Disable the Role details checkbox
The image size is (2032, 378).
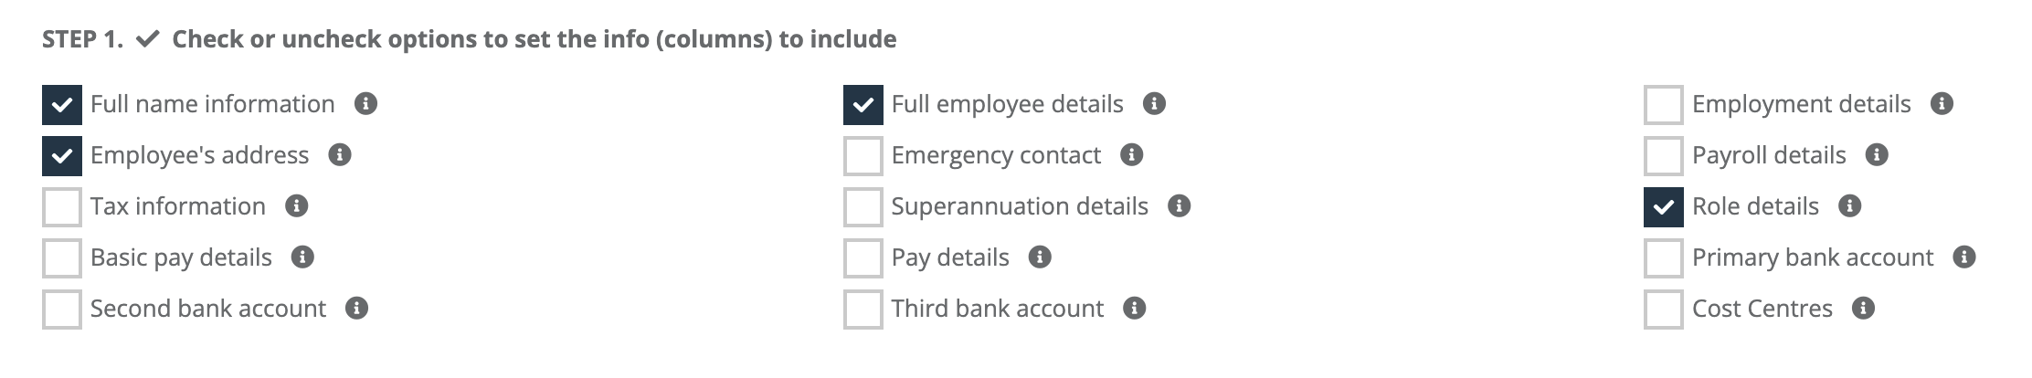pos(1664,207)
